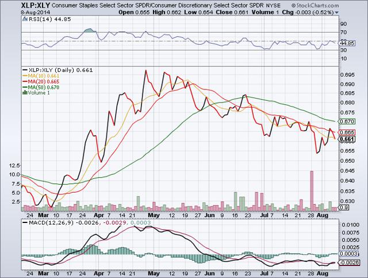Click the MA(20) 0.665 legend entry
368x278 pixels.
tap(44, 81)
